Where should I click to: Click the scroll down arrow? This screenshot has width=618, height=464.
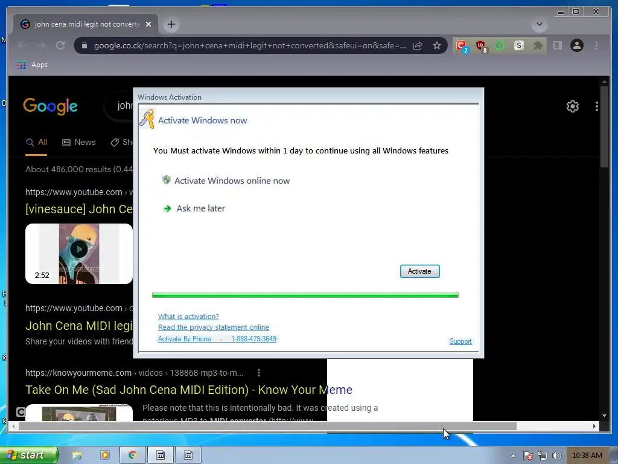[604, 416]
